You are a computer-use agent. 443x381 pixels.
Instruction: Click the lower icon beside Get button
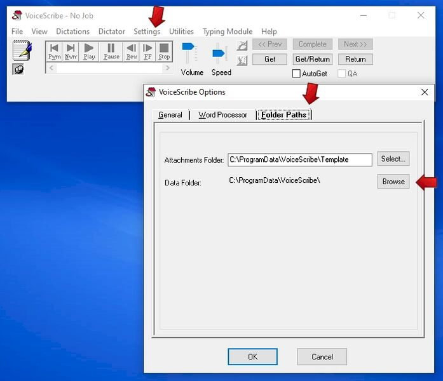coord(242,60)
